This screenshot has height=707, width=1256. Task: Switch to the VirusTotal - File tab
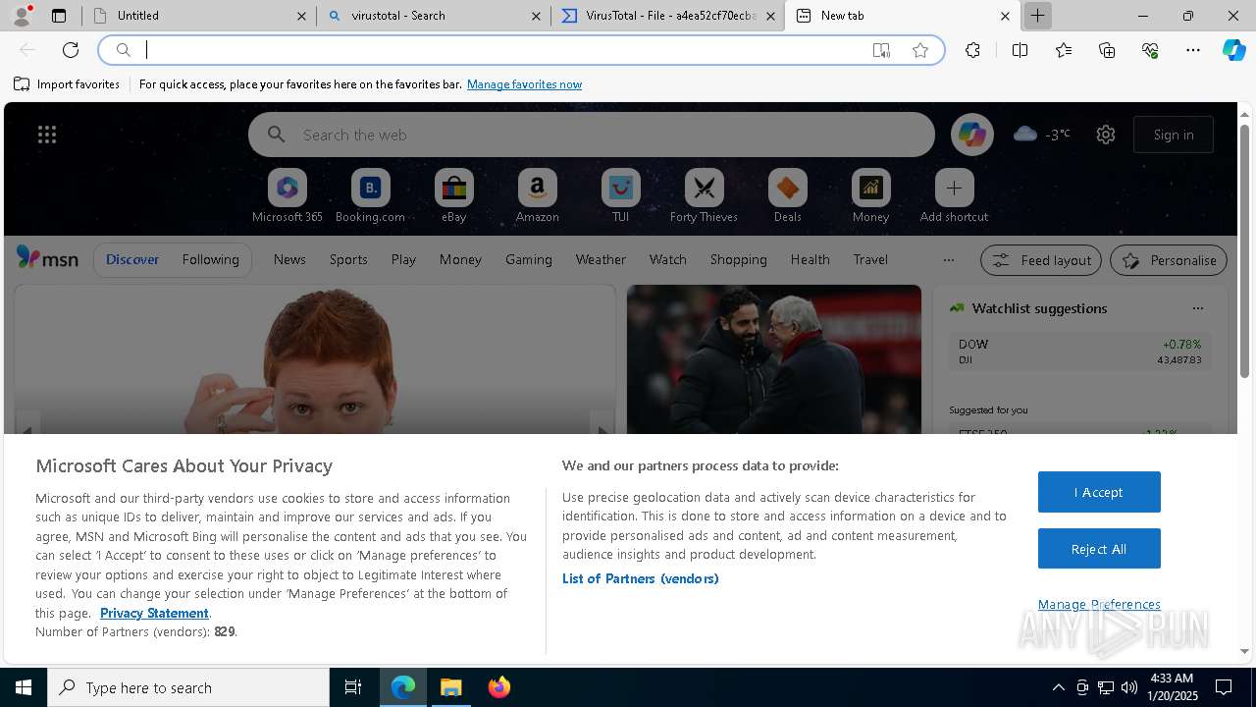click(x=668, y=16)
